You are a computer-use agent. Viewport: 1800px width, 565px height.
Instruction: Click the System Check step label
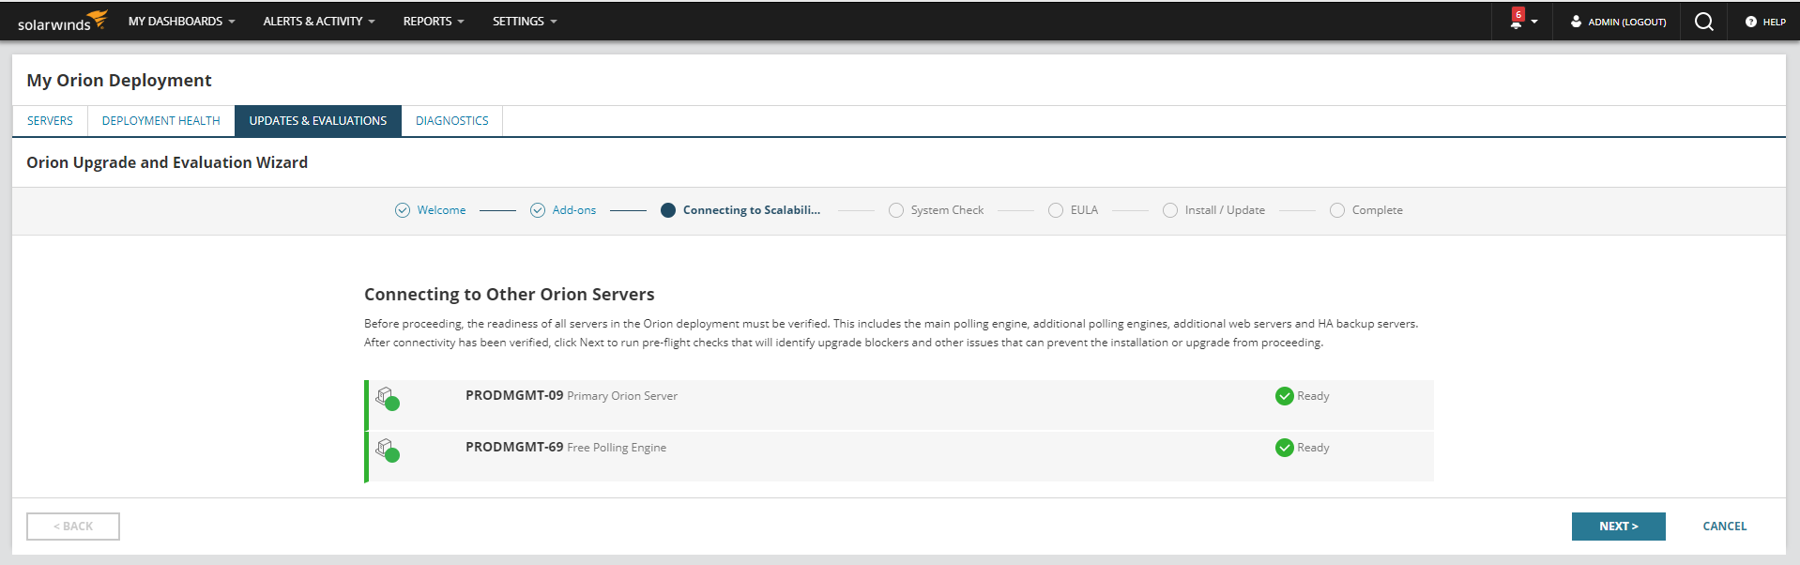pyautogui.click(x=947, y=210)
